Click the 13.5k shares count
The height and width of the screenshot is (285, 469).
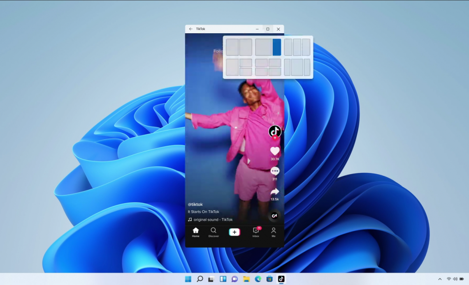274,199
